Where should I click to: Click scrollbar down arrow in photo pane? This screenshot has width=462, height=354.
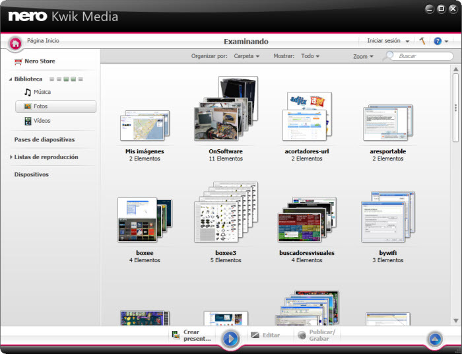pos(456,321)
